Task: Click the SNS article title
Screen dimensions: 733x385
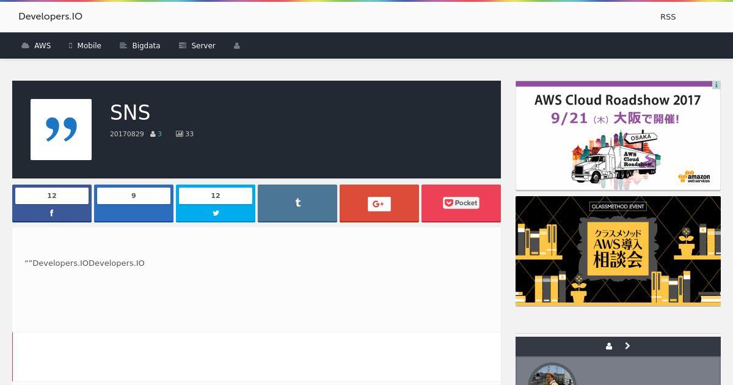Action: [130, 112]
